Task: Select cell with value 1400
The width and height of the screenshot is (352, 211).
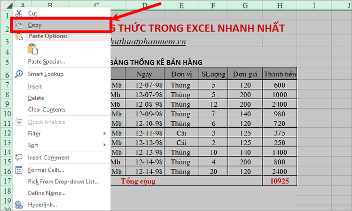Action: (x=280, y=152)
